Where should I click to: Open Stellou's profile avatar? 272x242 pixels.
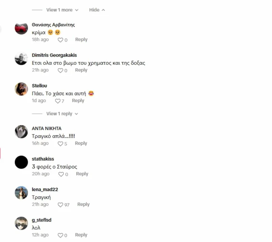point(21,89)
